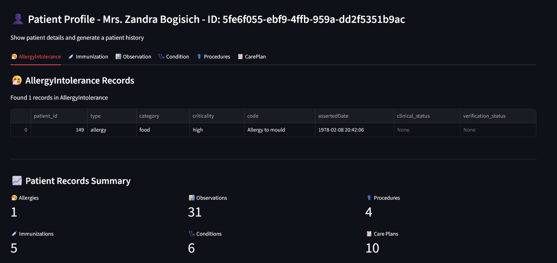Click the sneezing face icon beside AllergyIntolerance Records

17,81
